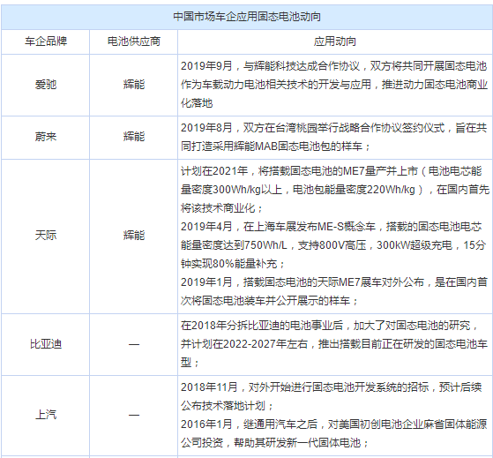
Task: Click line 钟实现80%能量补充
Action: (233, 264)
